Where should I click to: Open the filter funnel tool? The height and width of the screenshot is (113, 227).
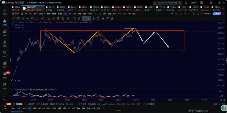pos(108,18)
